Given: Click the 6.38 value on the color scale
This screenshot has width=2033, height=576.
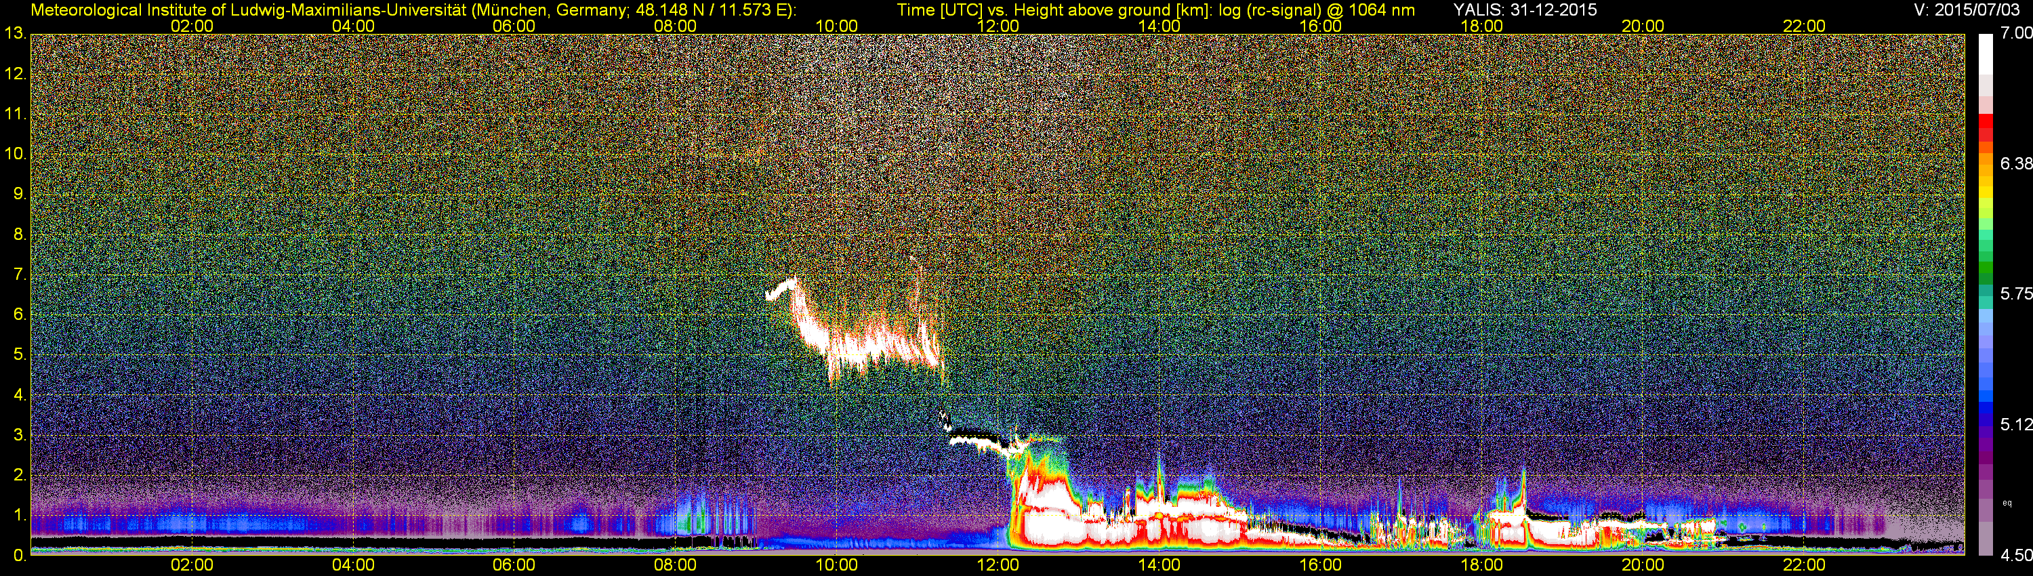Looking at the screenshot, I should tap(2015, 163).
